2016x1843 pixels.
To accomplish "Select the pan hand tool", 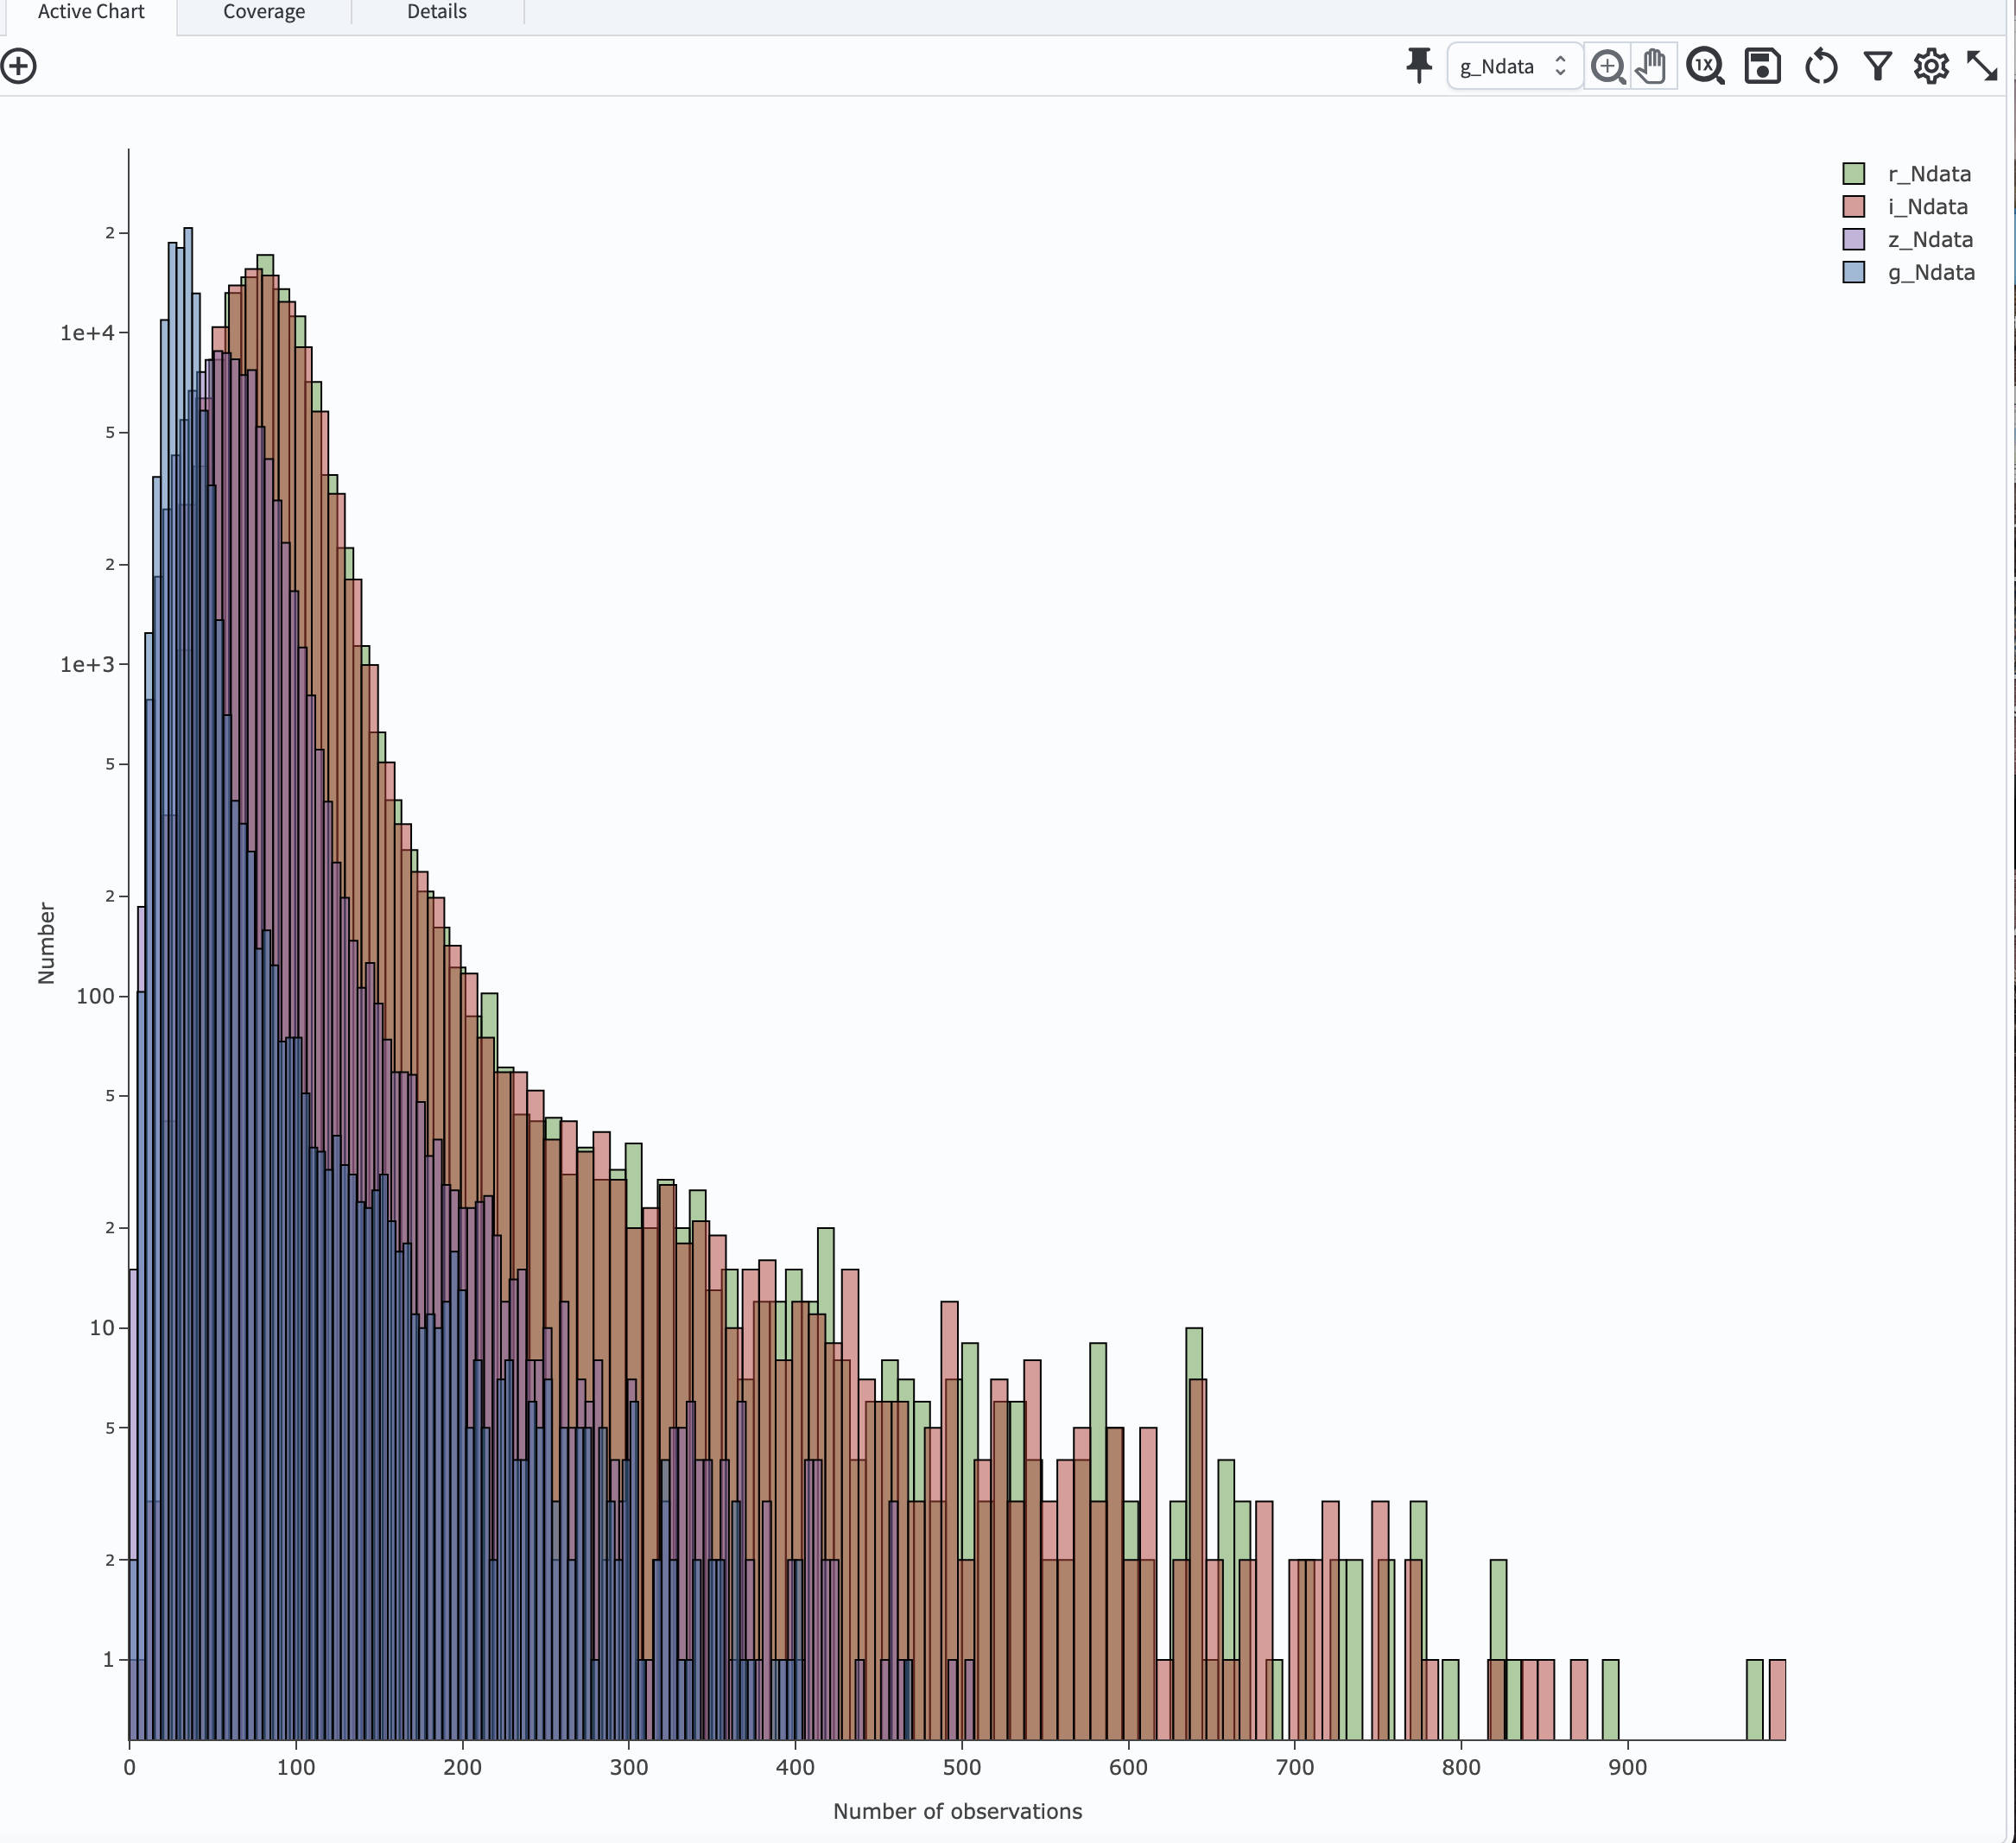I will (1653, 66).
